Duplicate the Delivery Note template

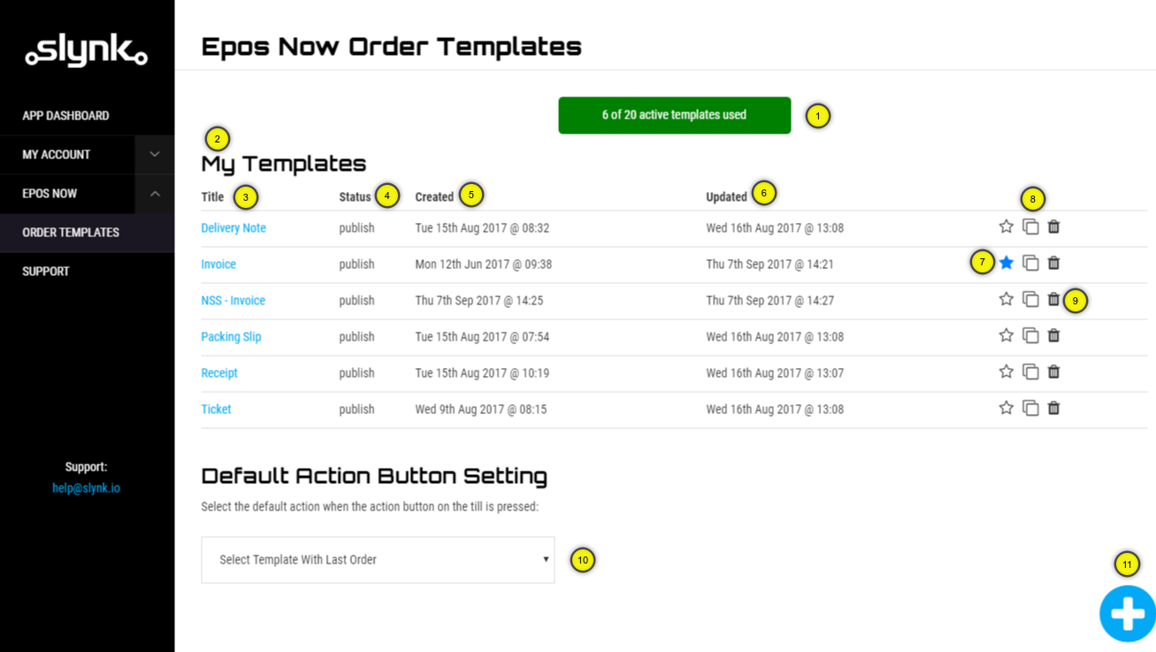coord(1030,227)
